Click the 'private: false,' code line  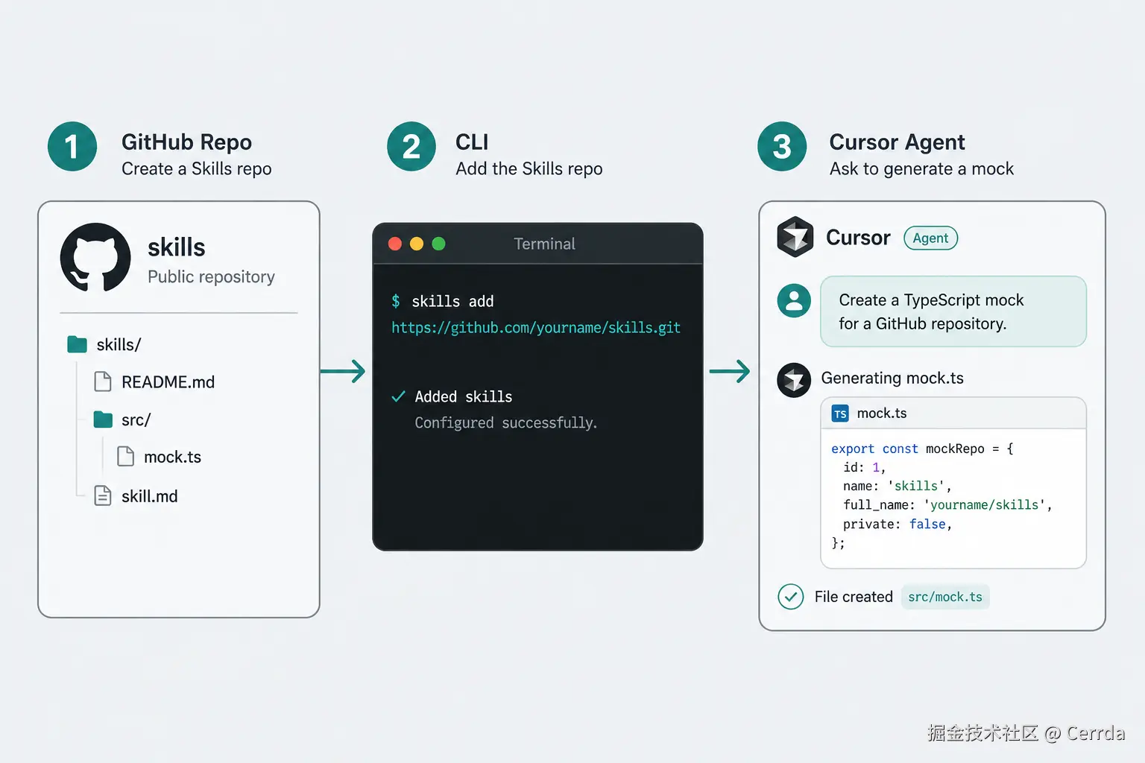point(898,525)
